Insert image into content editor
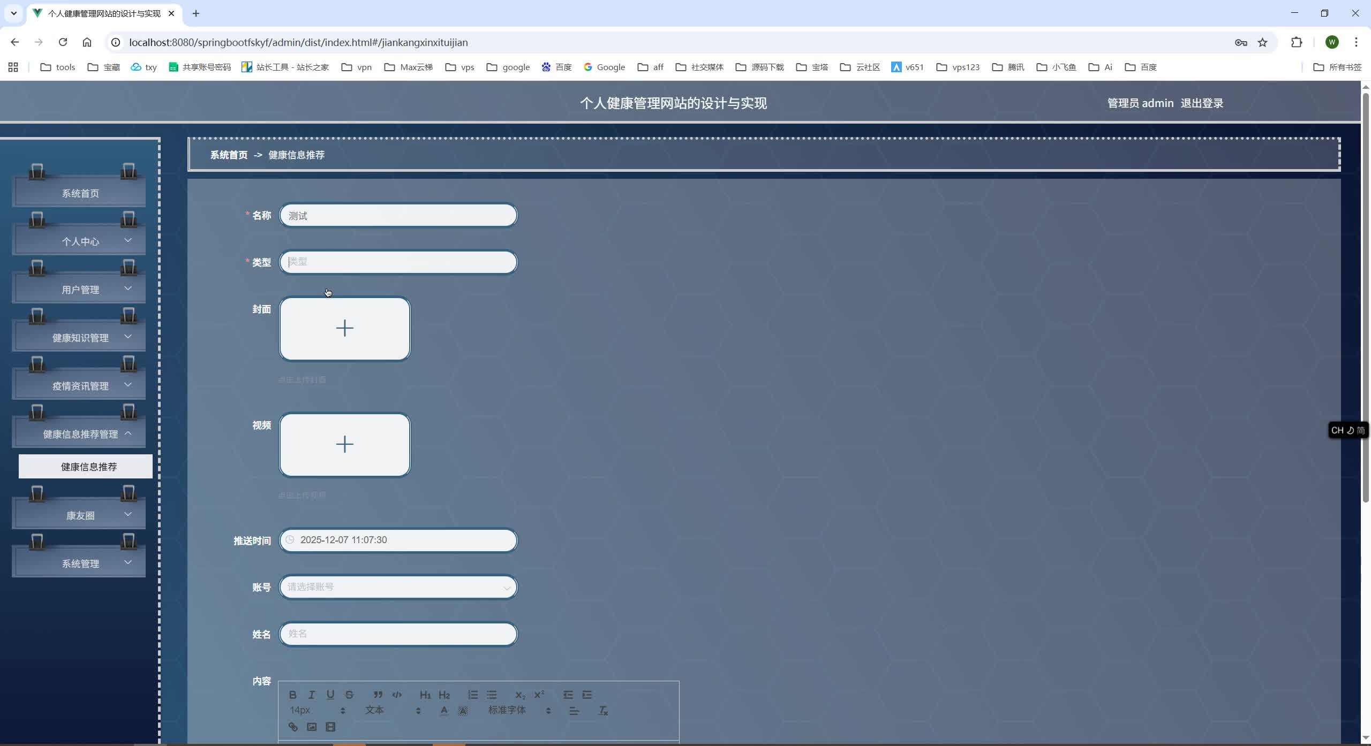This screenshot has width=1371, height=746. coord(312,727)
